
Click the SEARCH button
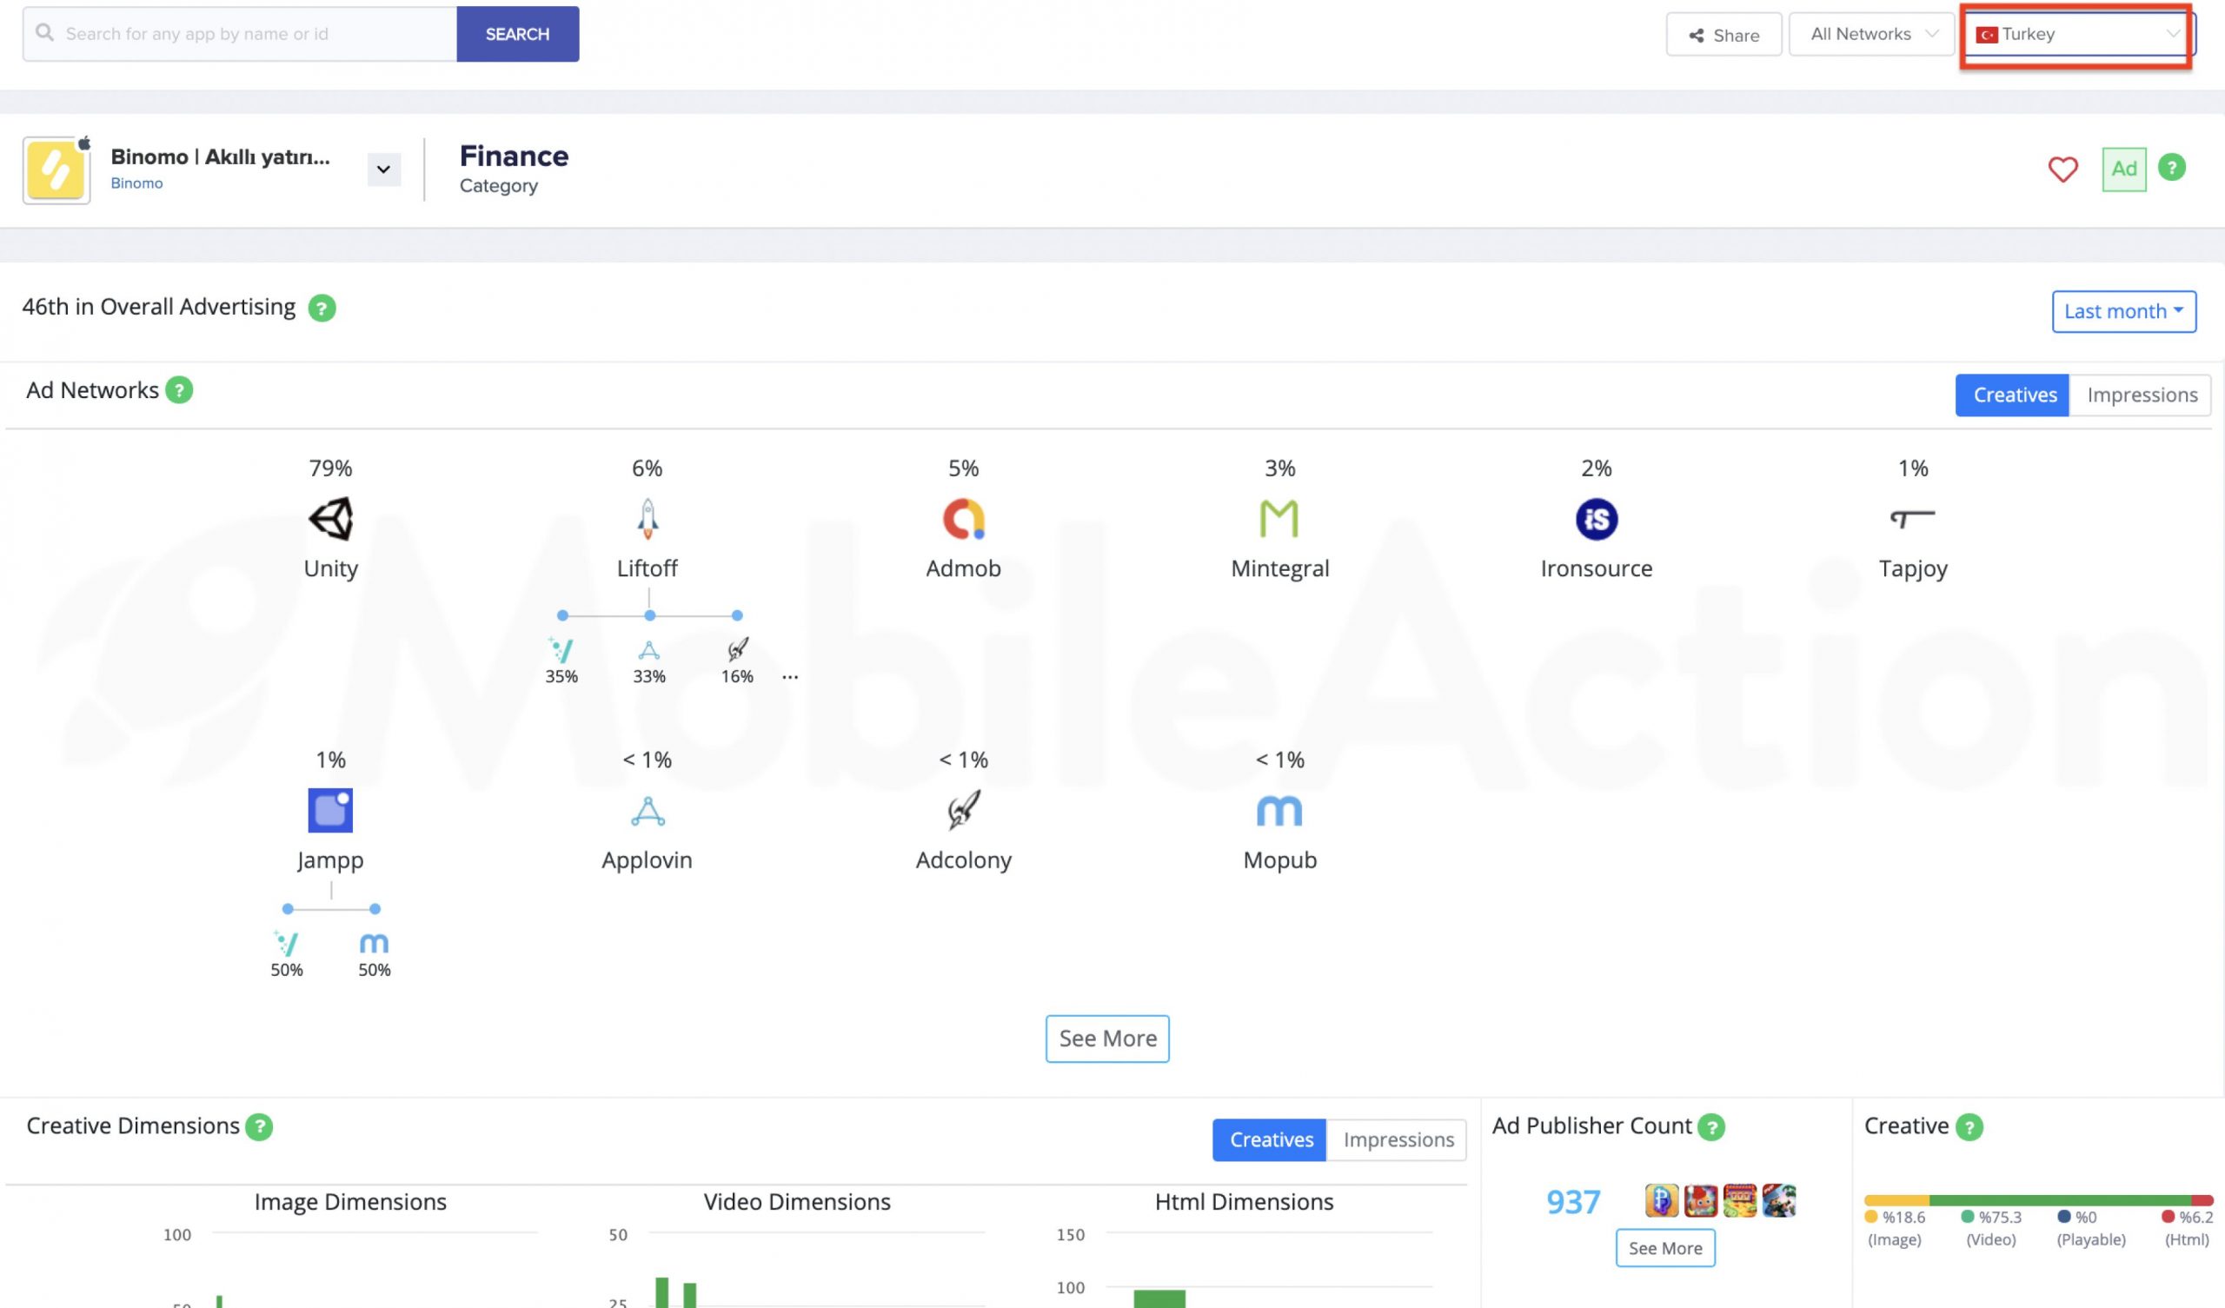[x=517, y=35]
